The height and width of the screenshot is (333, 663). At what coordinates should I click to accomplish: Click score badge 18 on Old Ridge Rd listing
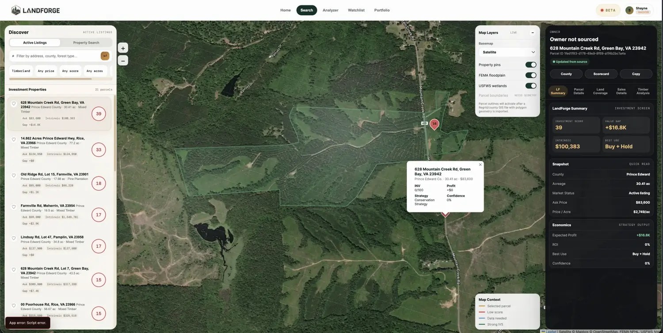[x=99, y=183]
